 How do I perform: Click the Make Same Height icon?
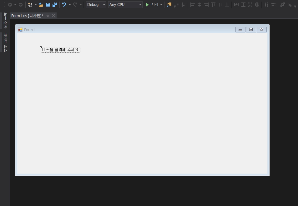[243, 5]
